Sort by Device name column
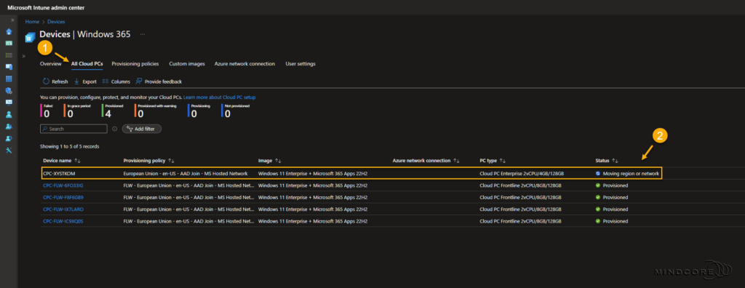 (x=63, y=161)
